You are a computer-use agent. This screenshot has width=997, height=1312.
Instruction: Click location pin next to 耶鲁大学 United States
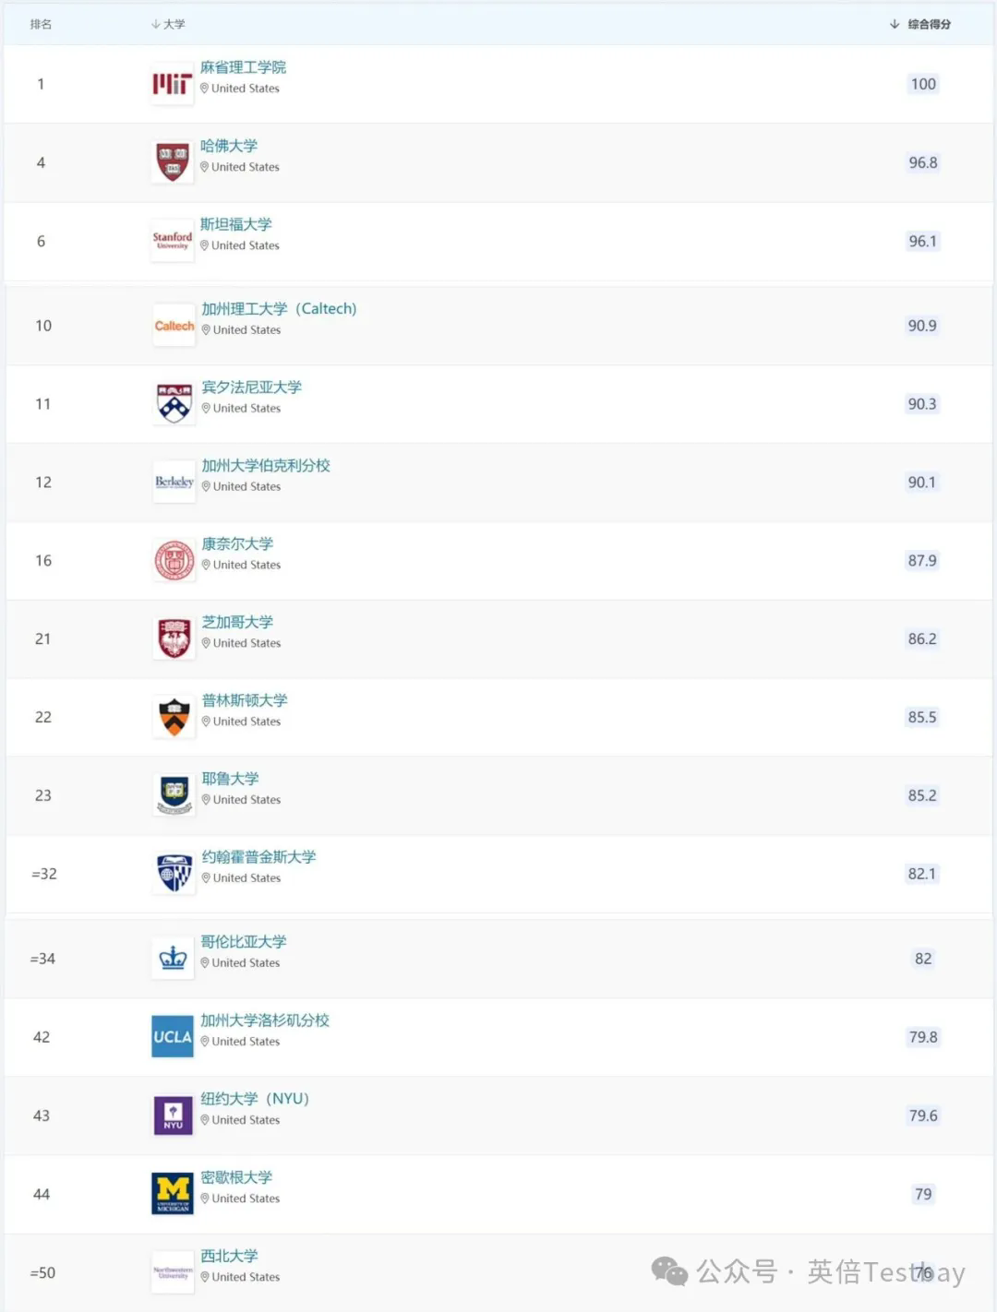[206, 800]
